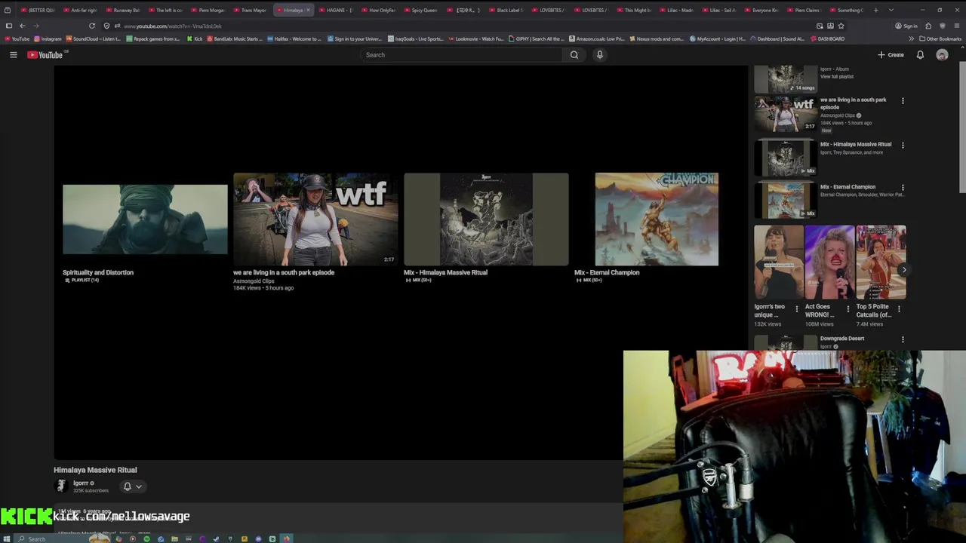Open the YouTube hamburger guide menu
Screen dimensions: 966x543
pyautogui.click(x=13, y=55)
